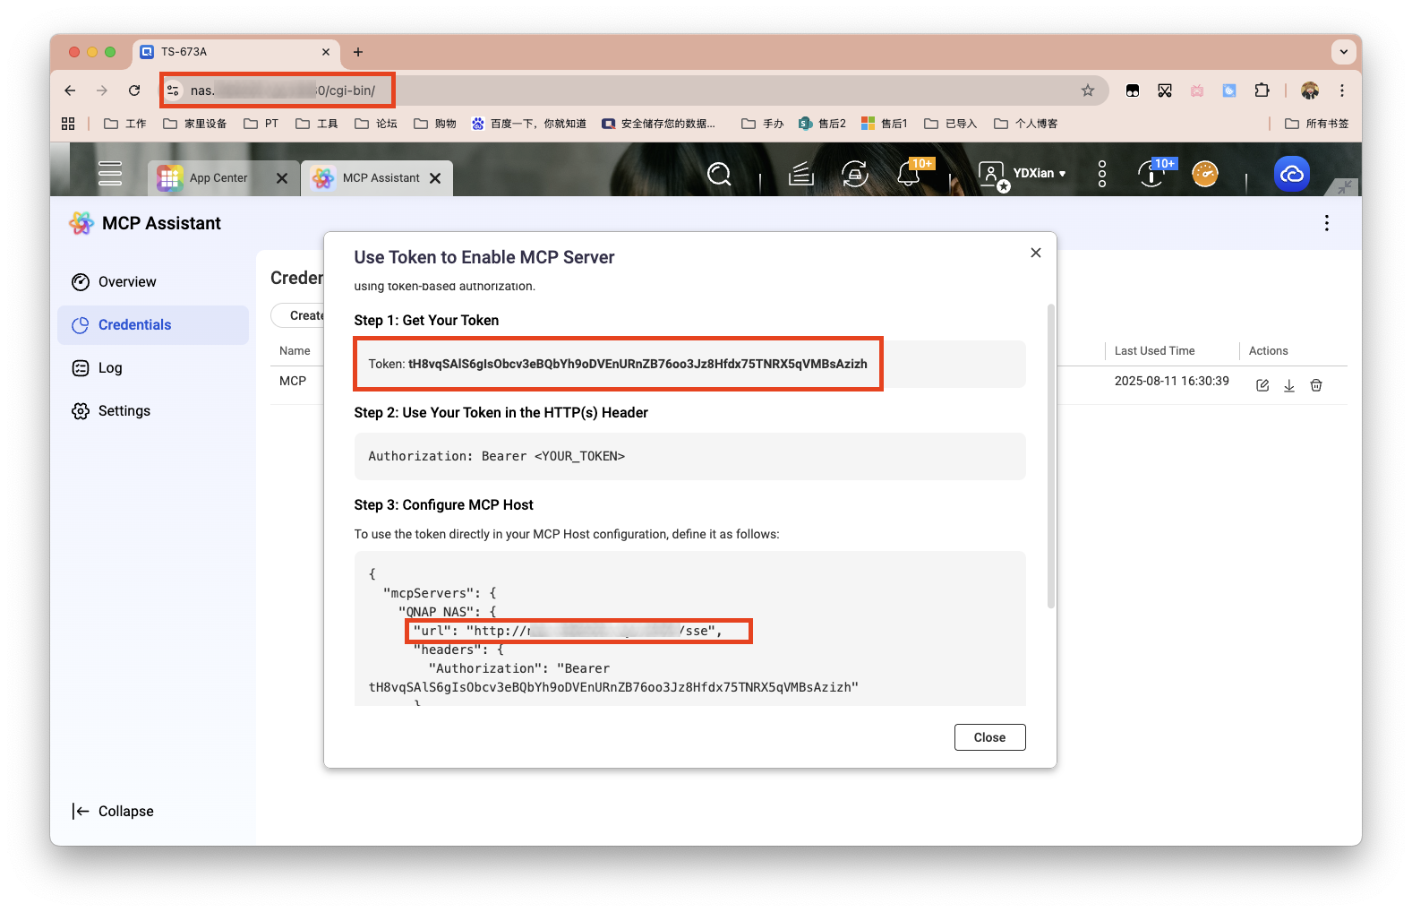Click the QTS search magnifier icon
The width and height of the screenshot is (1412, 912).
[x=719, y=174]
